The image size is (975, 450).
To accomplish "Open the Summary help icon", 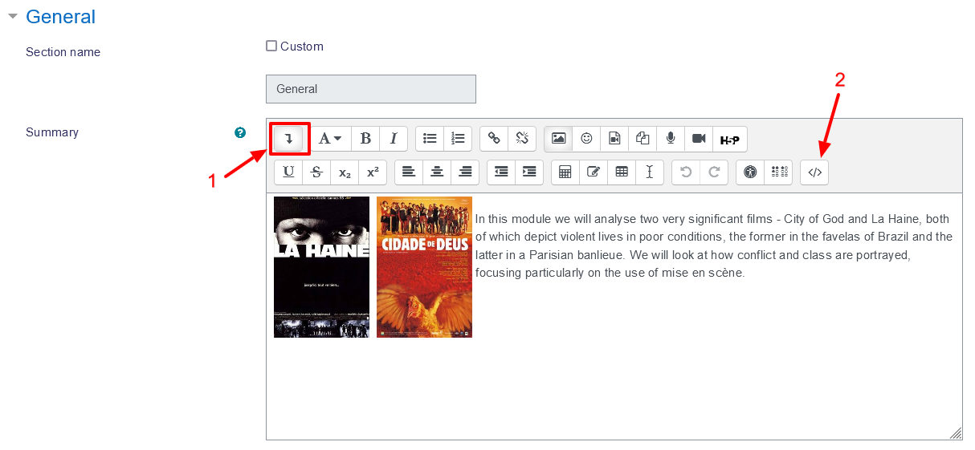I will (x=239, y=132).
